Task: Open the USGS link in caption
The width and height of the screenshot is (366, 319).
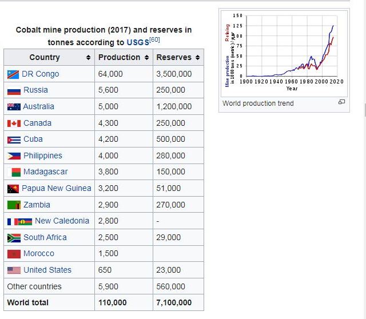Action: (138, 42)
